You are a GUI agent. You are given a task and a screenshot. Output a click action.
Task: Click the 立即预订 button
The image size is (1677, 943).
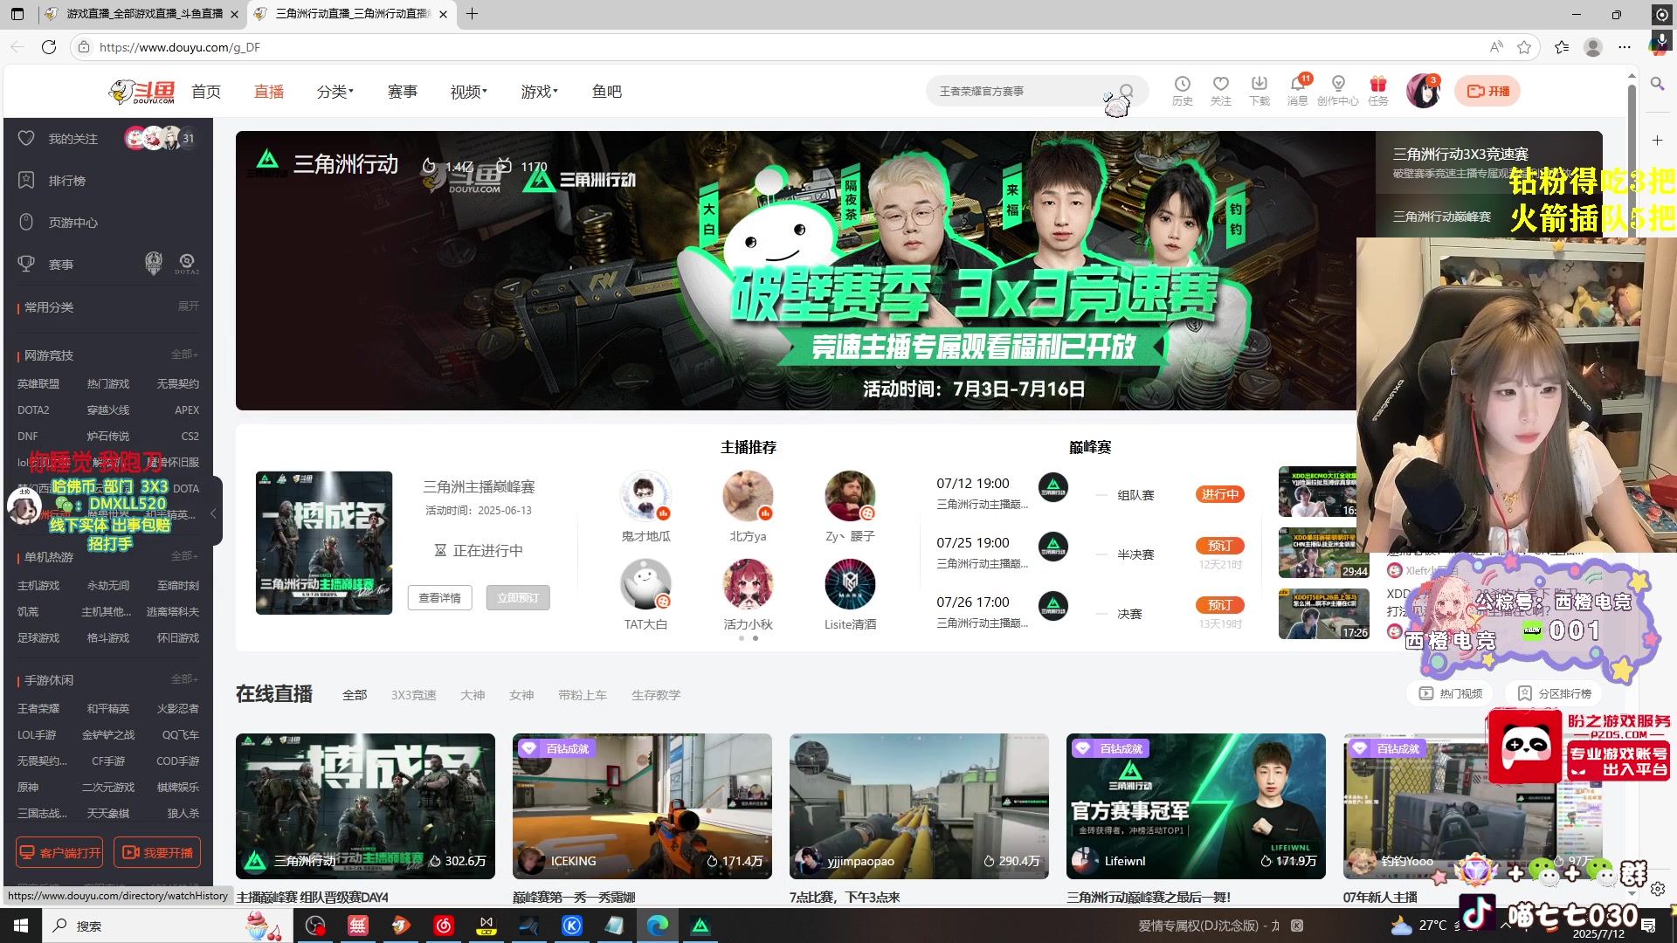(x=518, y=598)
